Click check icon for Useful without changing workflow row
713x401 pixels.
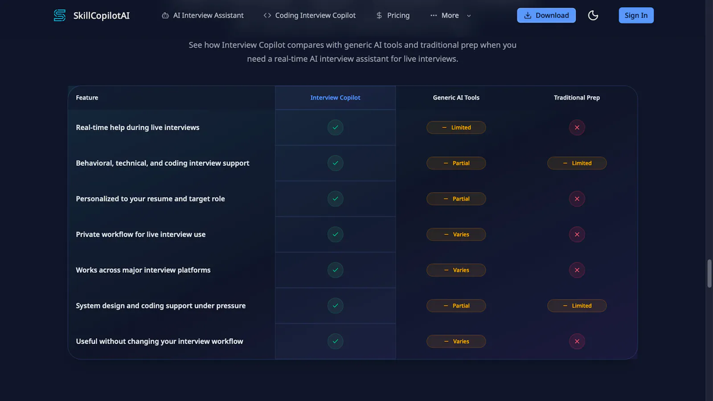336,341
